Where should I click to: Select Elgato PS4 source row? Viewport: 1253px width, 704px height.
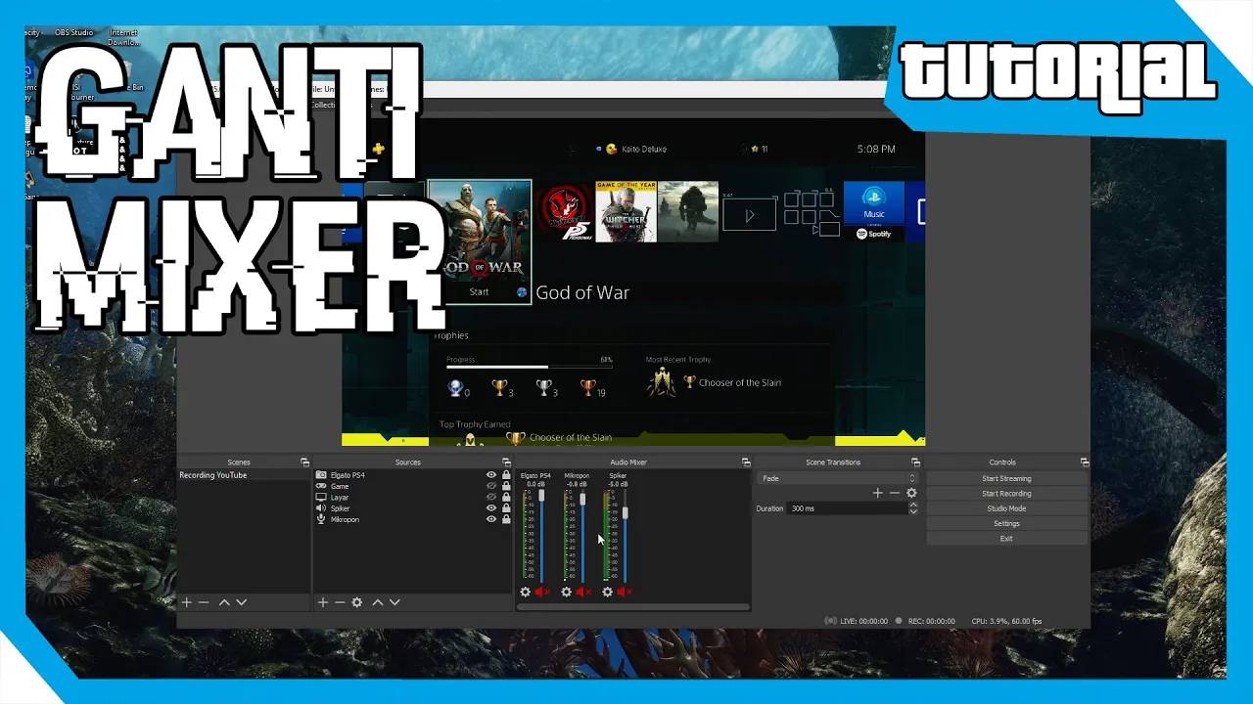coord(412,475)
